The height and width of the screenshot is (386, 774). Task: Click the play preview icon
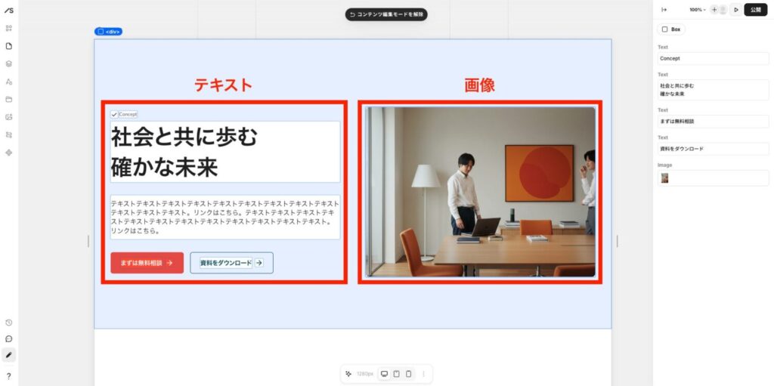coord(735,10)
